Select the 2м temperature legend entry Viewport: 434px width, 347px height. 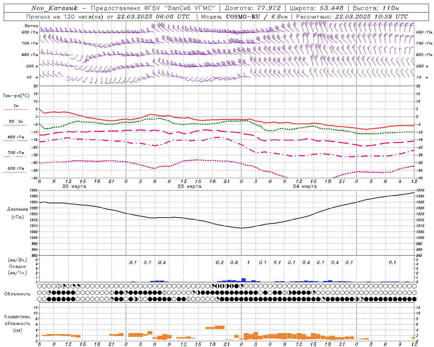[16, 106]
